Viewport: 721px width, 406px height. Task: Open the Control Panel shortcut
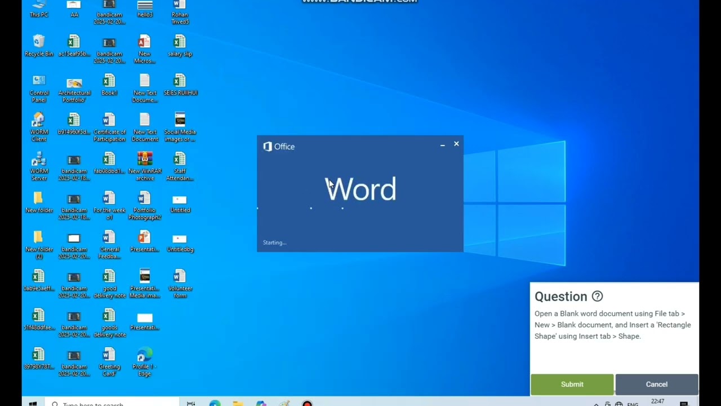point(39,89)
